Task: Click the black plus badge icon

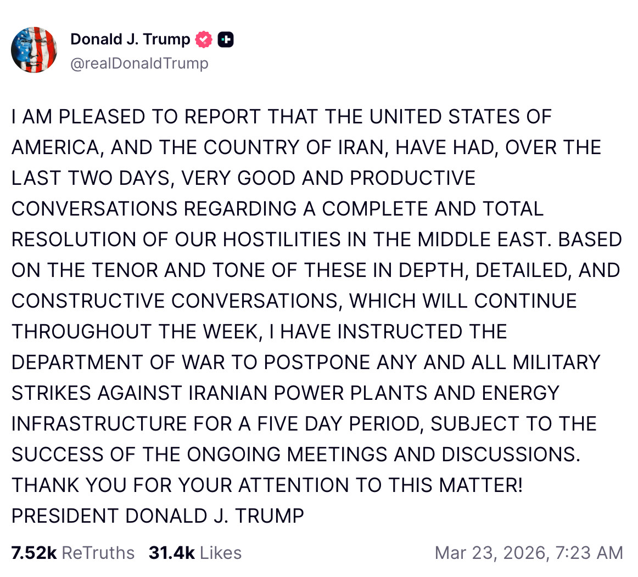Action: 226,40
